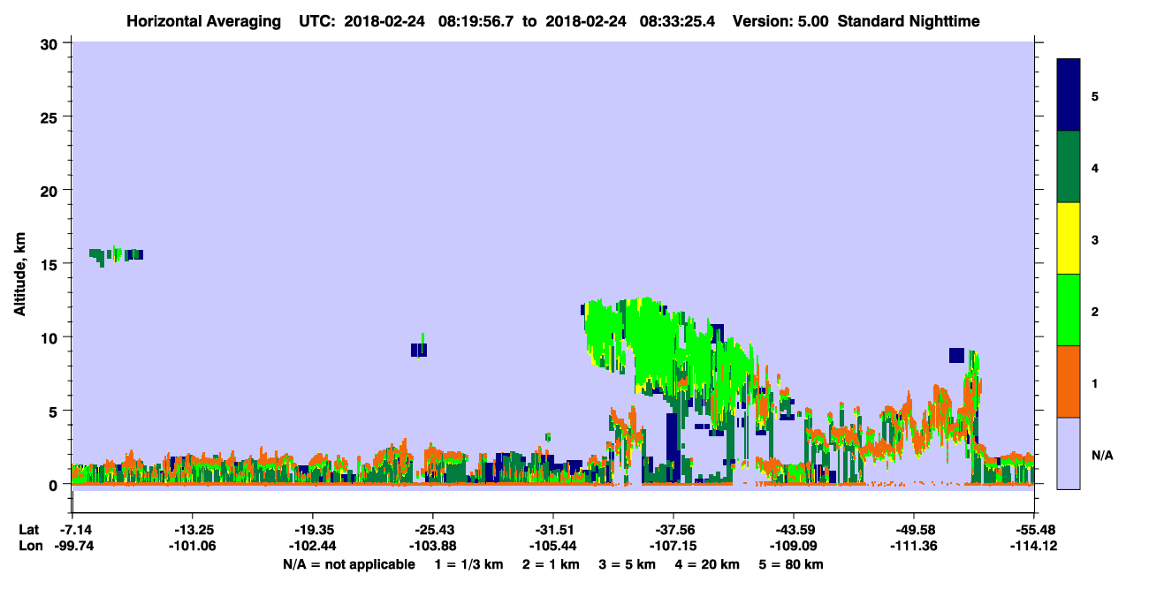The image size is (1149, 589).
Task: Click the latitude value -55.48
Action: pyautogui.click(x=1033, y=530)
